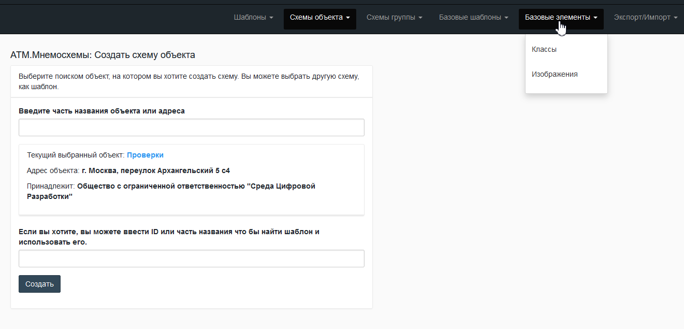
Task: Open the Проверки object link
Action: (145, 155)
